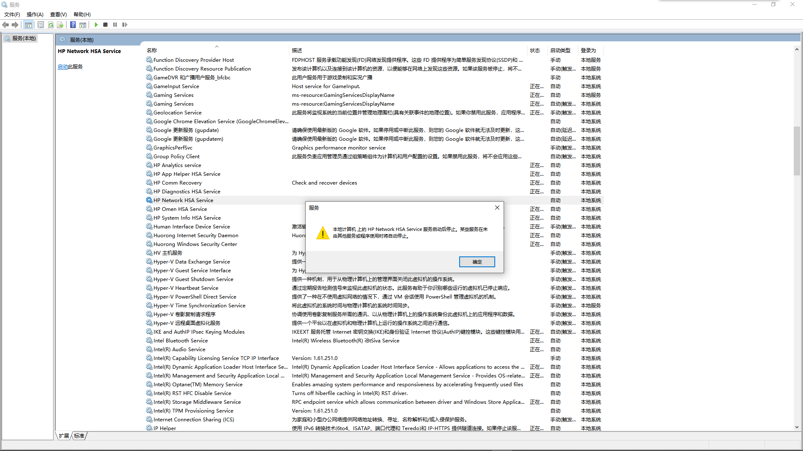This screenshot has width=803, height=451.
Task: Toggle the show/hide action pane icon
Action: (x=83, y=25)
